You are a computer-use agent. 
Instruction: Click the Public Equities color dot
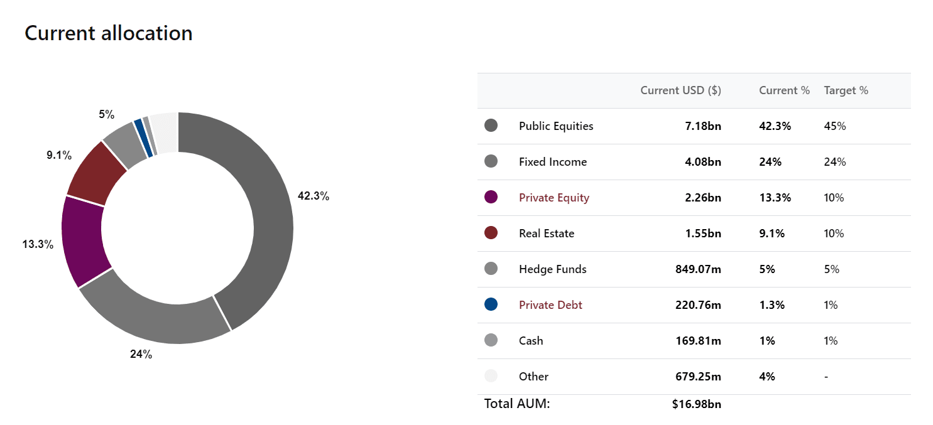pyautogui.click(x=491, y=126)
